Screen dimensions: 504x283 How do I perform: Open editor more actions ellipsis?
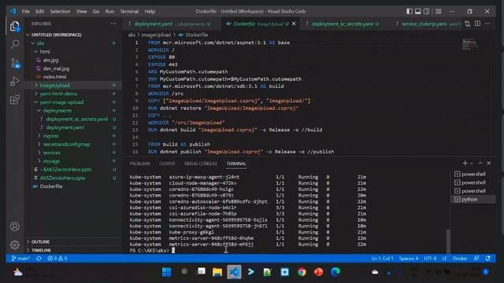click(487, 24)
